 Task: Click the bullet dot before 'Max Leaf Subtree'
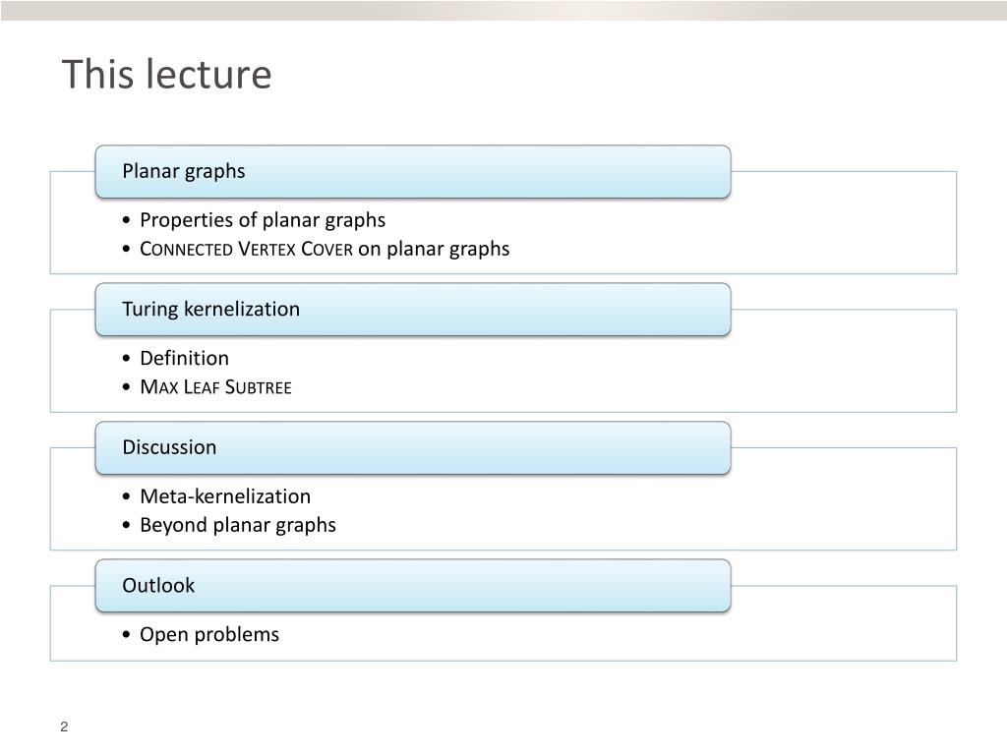126,387
